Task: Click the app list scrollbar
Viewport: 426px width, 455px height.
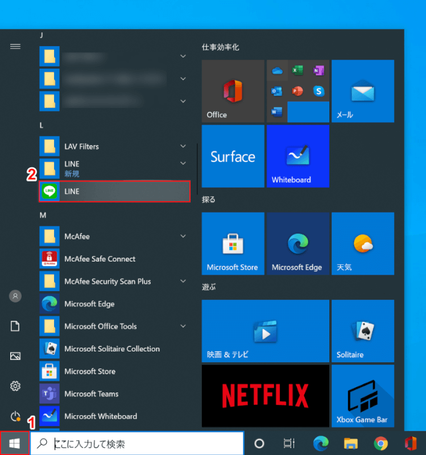Action: point(197,169)
